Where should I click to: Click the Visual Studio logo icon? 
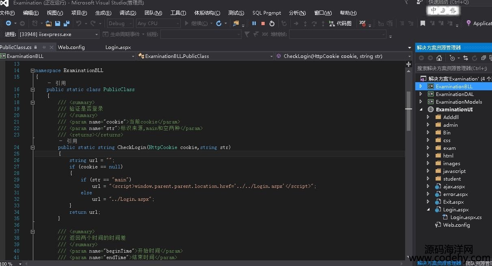[4, 3]
